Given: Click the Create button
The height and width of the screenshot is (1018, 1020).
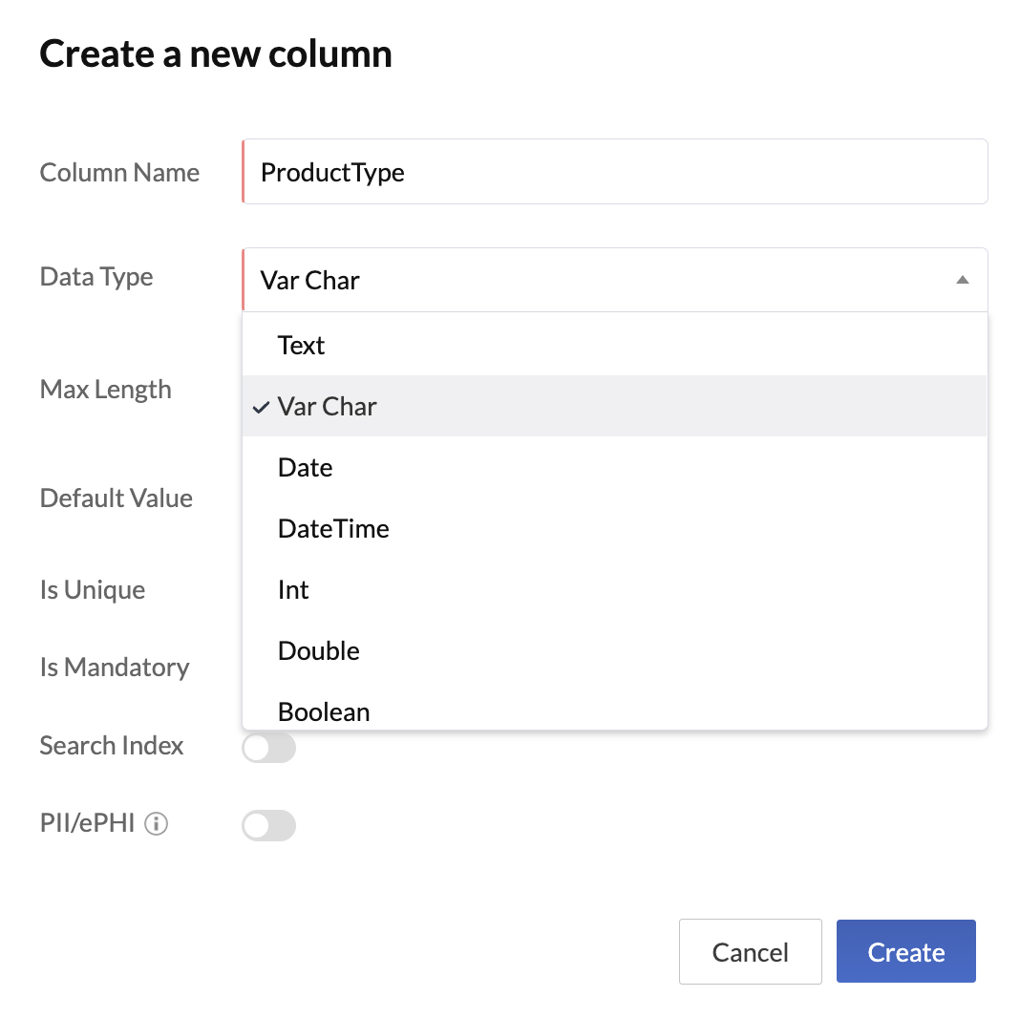Looking at the screenshot, I should [x=905, y=951].
